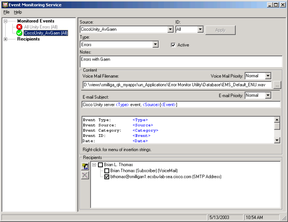Select All Unity Errors (All) in tree
The image size is (288, 222).
click(41, 27)
